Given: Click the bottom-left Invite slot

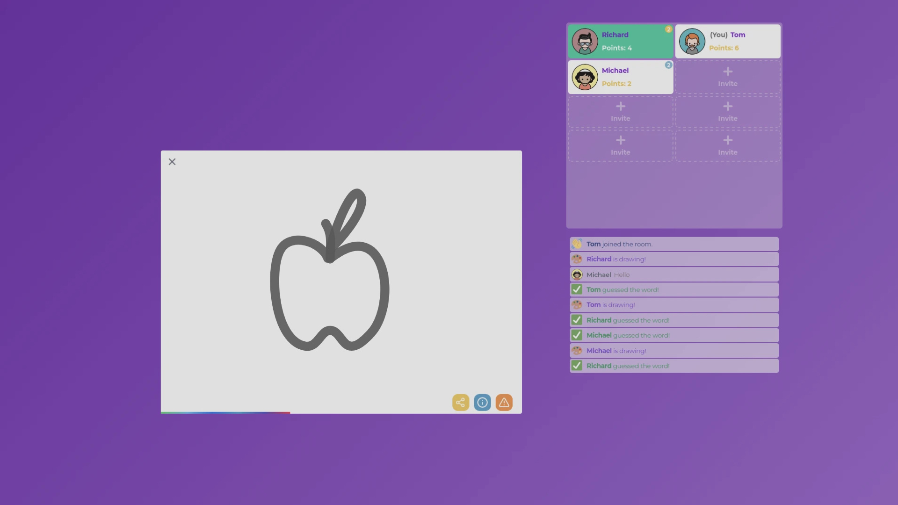Looking at the screenshot, I should coord(620,145).
